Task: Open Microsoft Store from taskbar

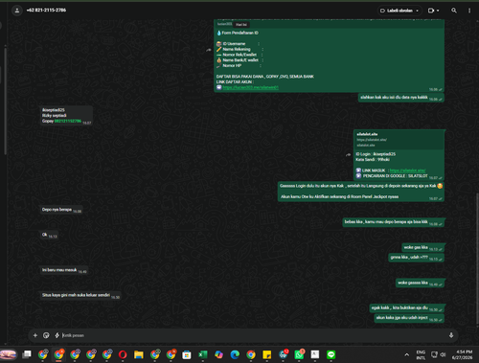Action: click(187, 354)
